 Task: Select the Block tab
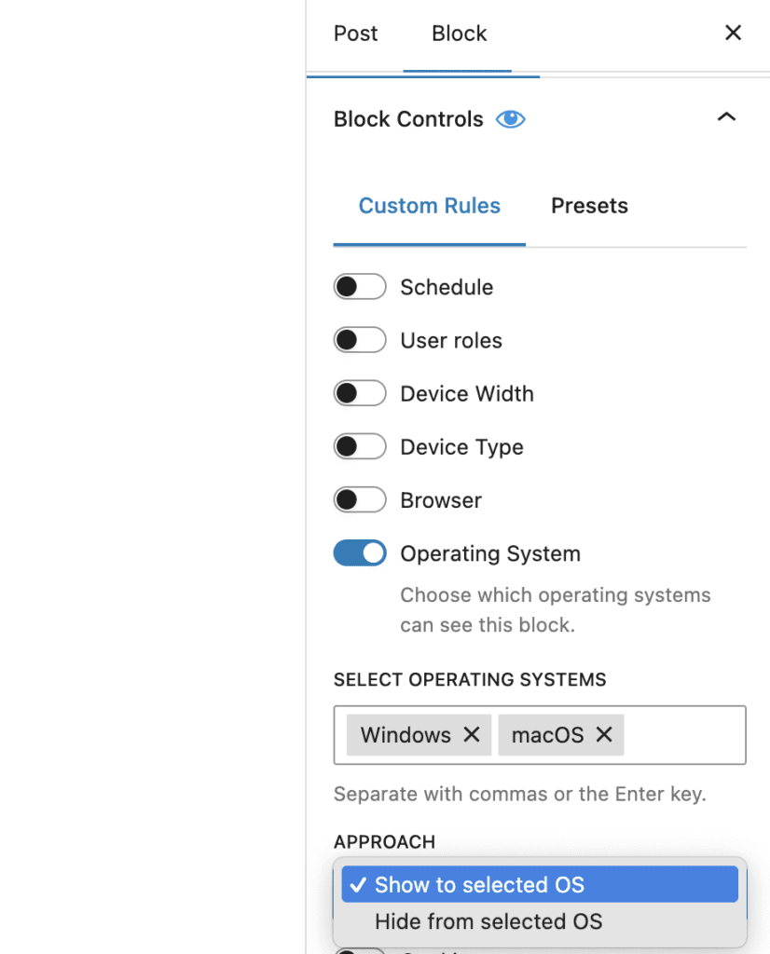pyautogui.click(x=458, y=34)
